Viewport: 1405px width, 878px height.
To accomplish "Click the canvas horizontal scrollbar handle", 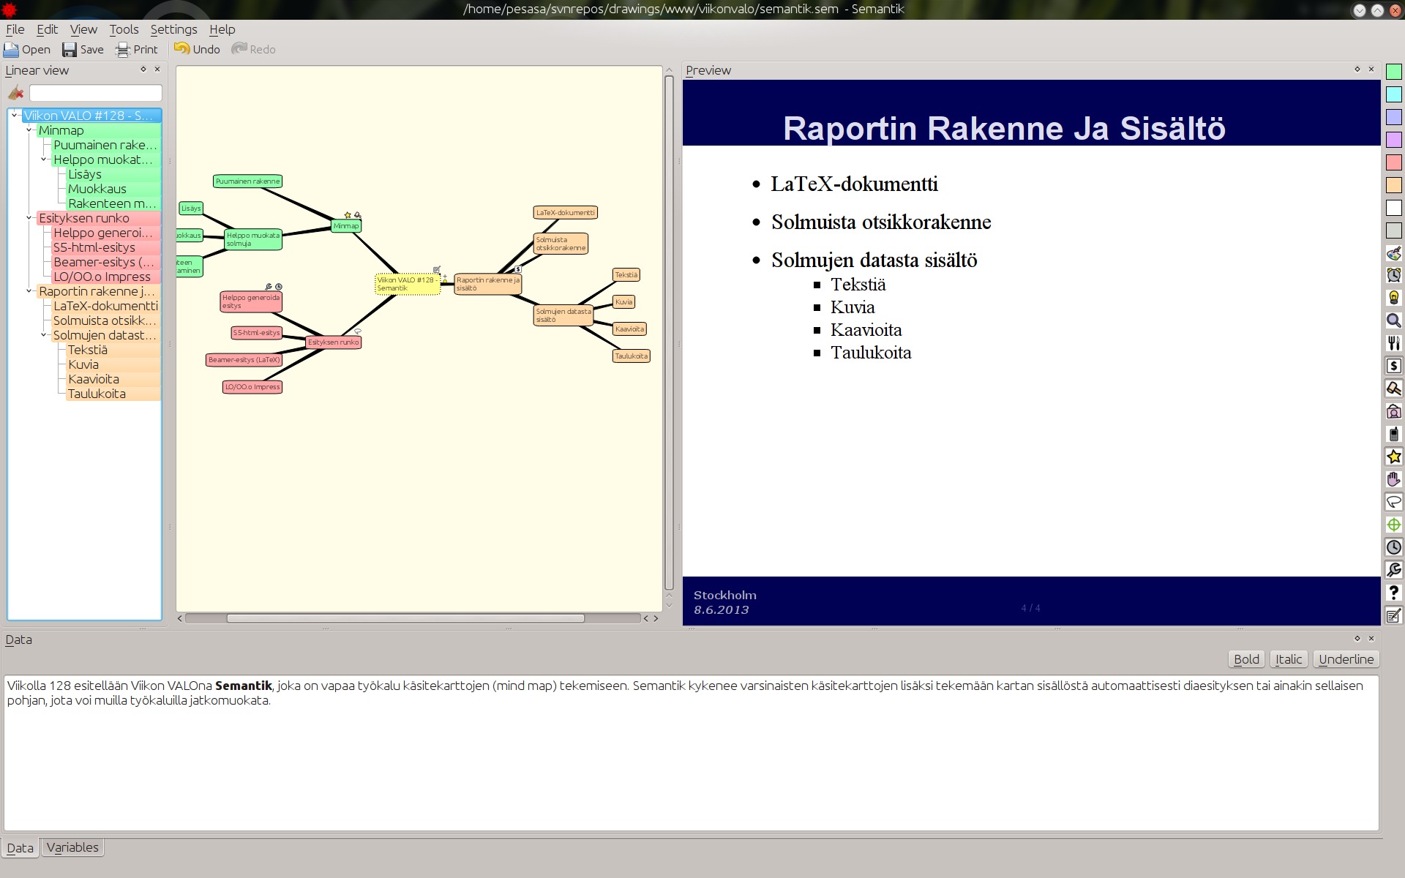I will (x=405, y=618).
